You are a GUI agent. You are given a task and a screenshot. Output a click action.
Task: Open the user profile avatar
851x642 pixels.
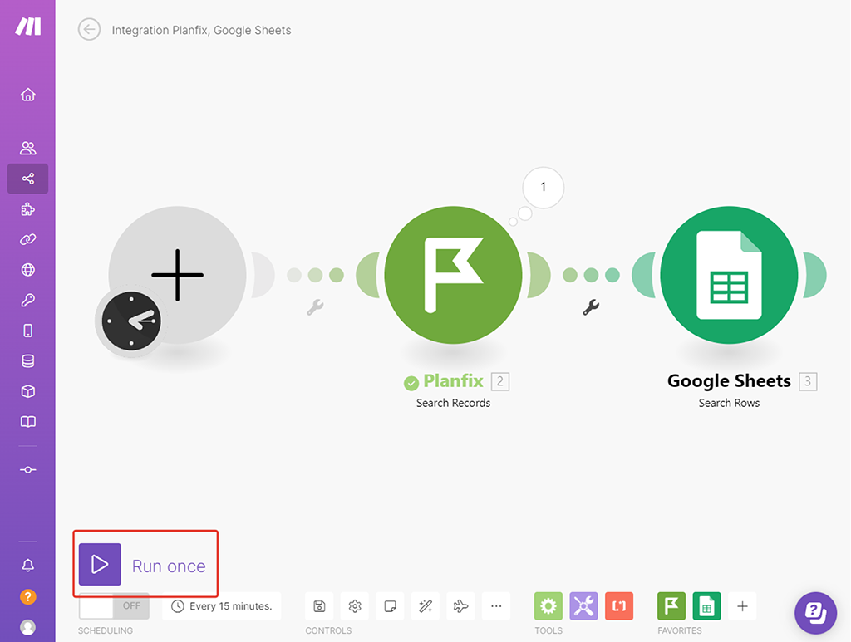tap(27, 627)
